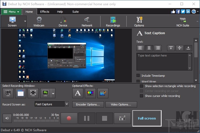Image resolution: width=200 pixels, height=133 pixels.
Task: Select Screen capture source
Action: click(12, 22)
